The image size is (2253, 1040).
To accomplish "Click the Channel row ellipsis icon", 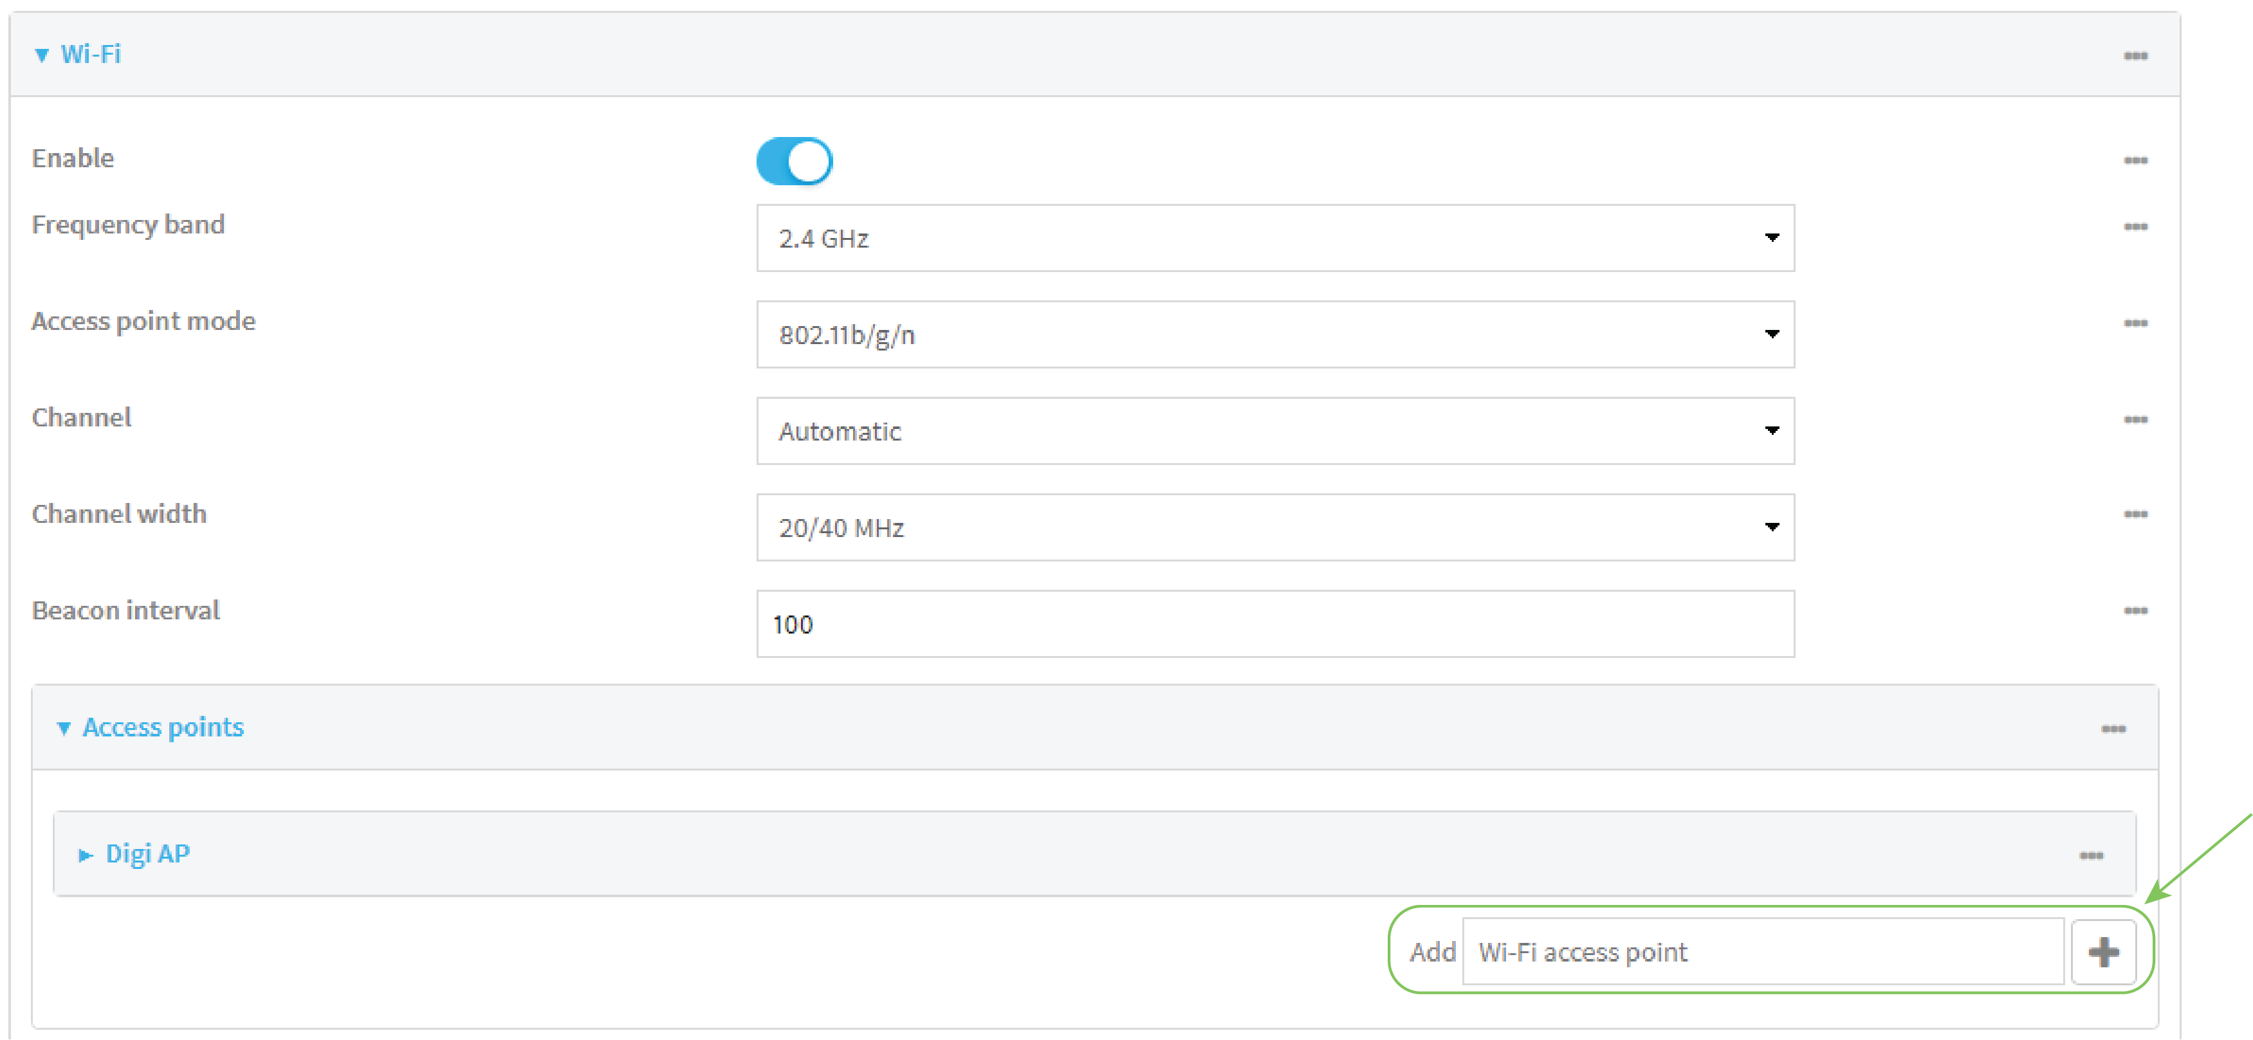I will pyautogui.click(x=2135, y=420).
